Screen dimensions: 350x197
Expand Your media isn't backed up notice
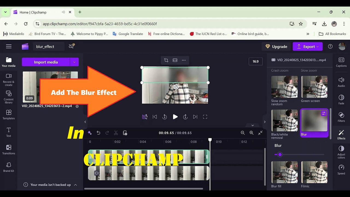click(x=75, y=185)
